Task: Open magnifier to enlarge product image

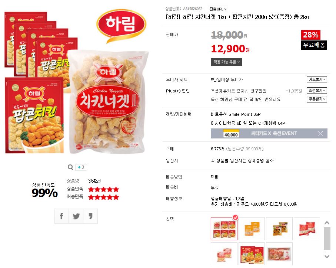Action: [x=70, y=167]
